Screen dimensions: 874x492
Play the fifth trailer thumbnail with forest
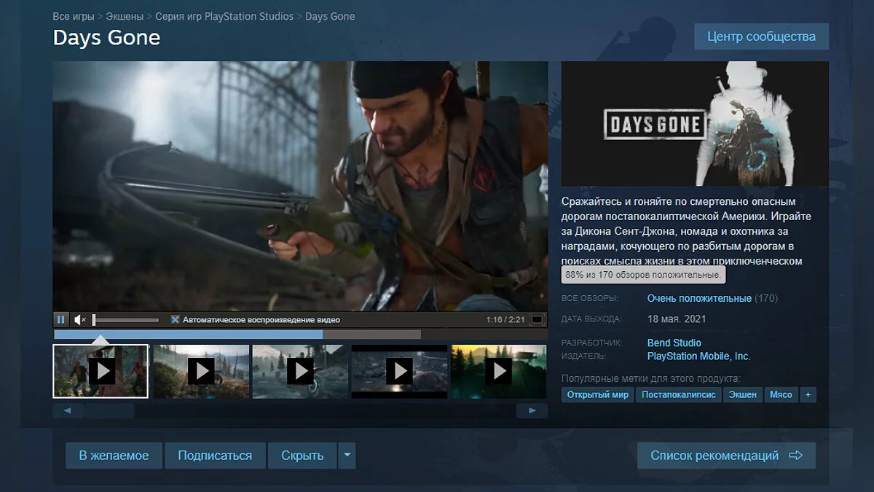click(x=498, y=371)
